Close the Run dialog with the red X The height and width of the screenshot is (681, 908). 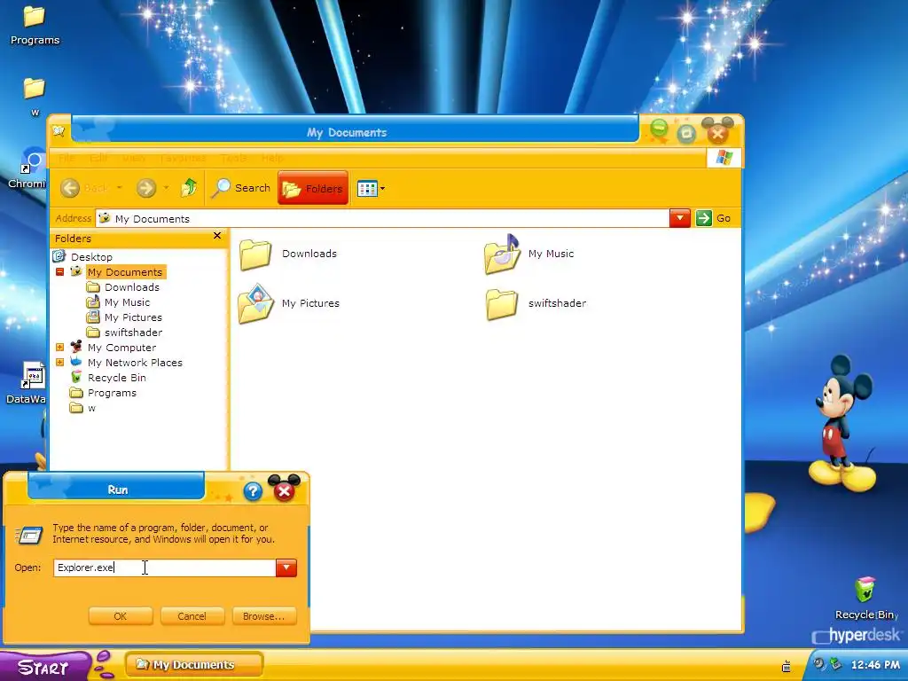coord(284,491)
